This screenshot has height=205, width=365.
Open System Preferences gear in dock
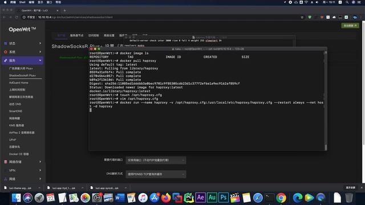click(x=96, y=198)
